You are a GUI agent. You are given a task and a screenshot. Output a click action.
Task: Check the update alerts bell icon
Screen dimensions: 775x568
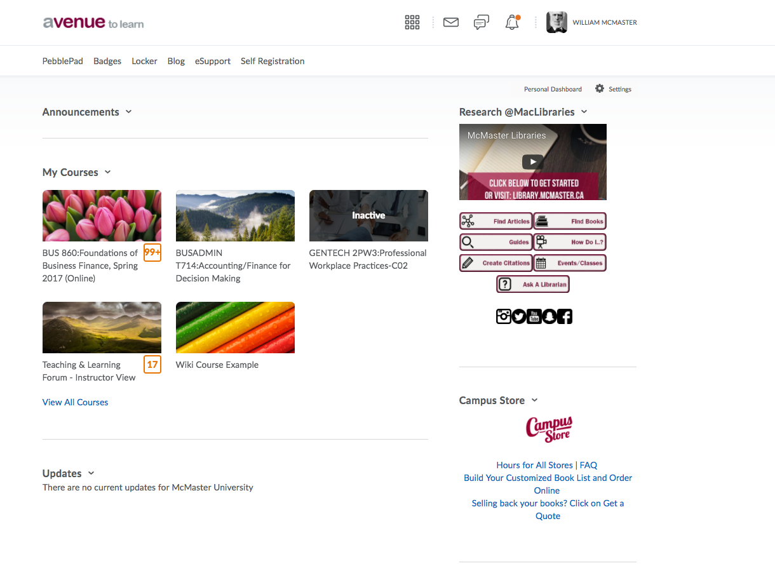(x=512, y=23)
